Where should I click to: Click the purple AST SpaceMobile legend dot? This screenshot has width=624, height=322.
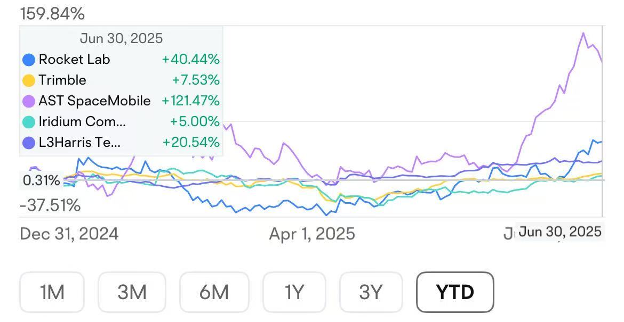[29, 101]
